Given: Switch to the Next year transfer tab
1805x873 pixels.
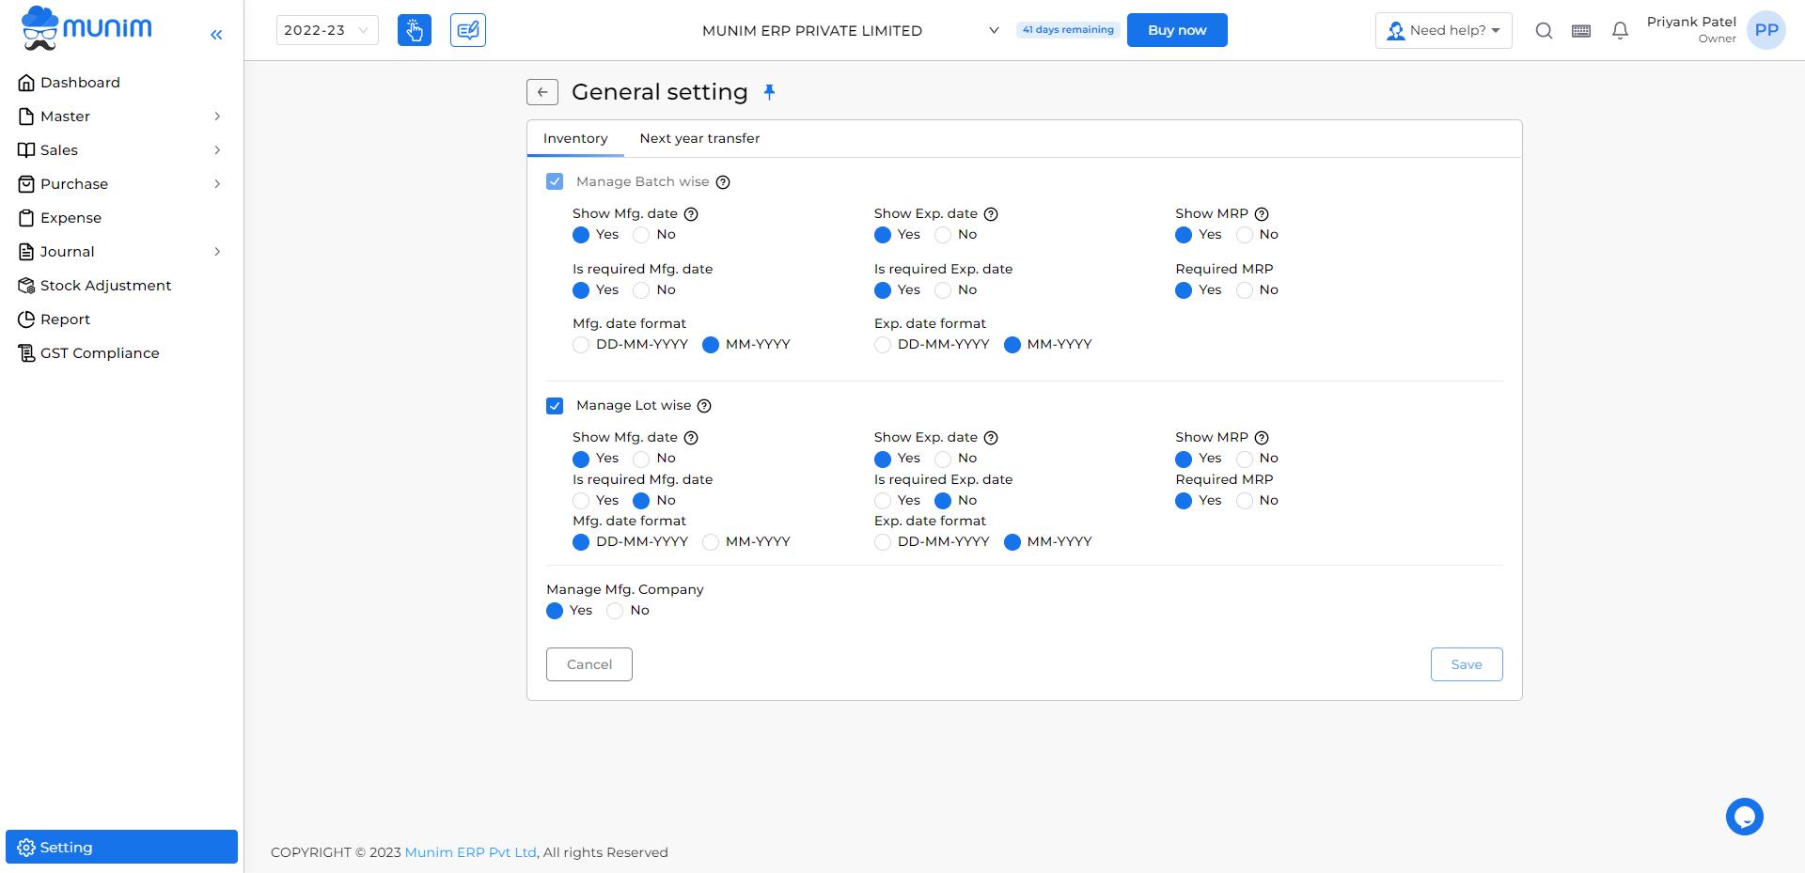Looking at the screenshot, I should [x=699, y=138].
